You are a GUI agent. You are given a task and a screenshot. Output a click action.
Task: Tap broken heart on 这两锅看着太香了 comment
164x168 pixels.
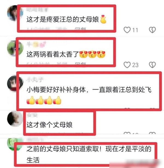(x=152, y=65)
